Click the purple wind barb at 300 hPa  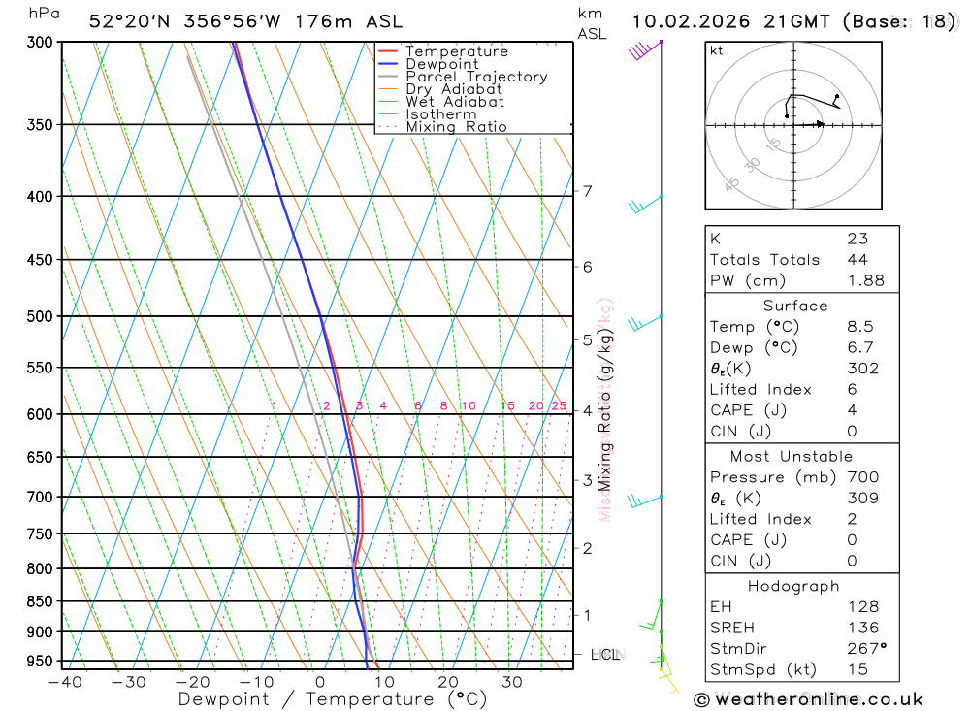tap(645, 49)
